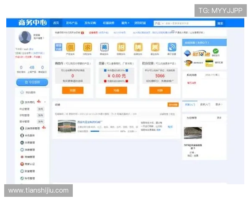Click the 商务中心 logo

33,23
